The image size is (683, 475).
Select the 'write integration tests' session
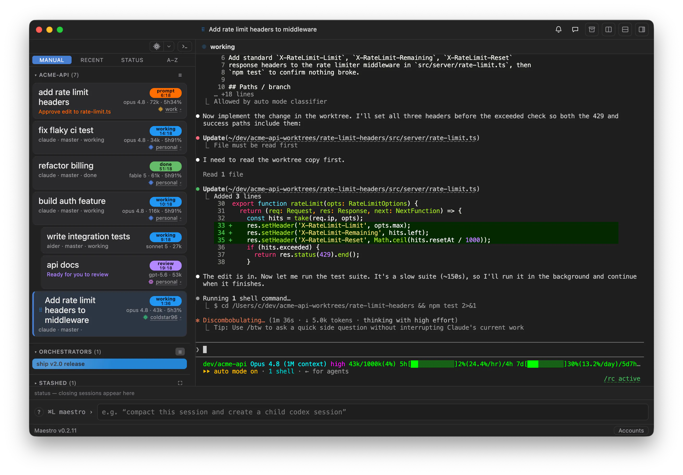(114, 240)
